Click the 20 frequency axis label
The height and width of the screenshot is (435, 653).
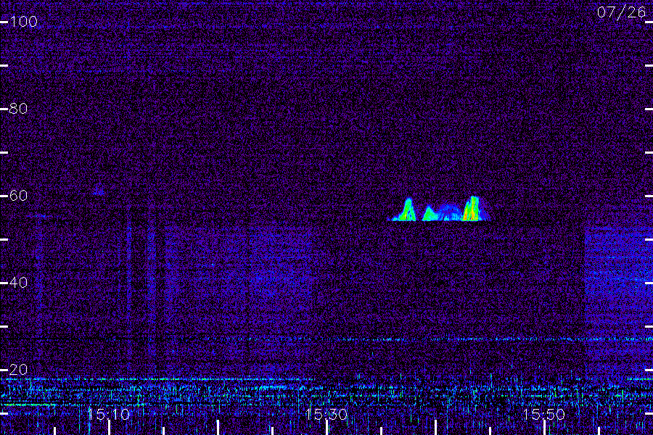tap(18, 370)
